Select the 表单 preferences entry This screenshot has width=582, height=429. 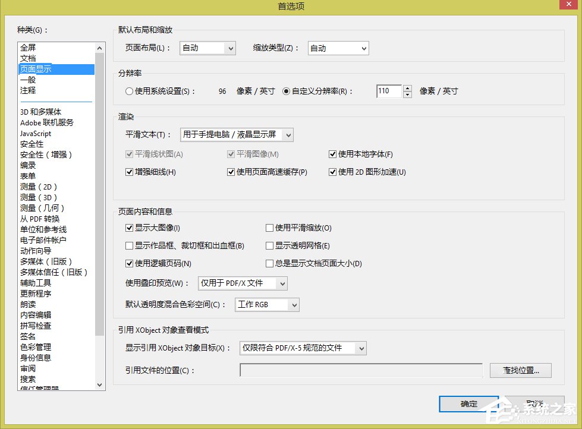tap(26, 176)
